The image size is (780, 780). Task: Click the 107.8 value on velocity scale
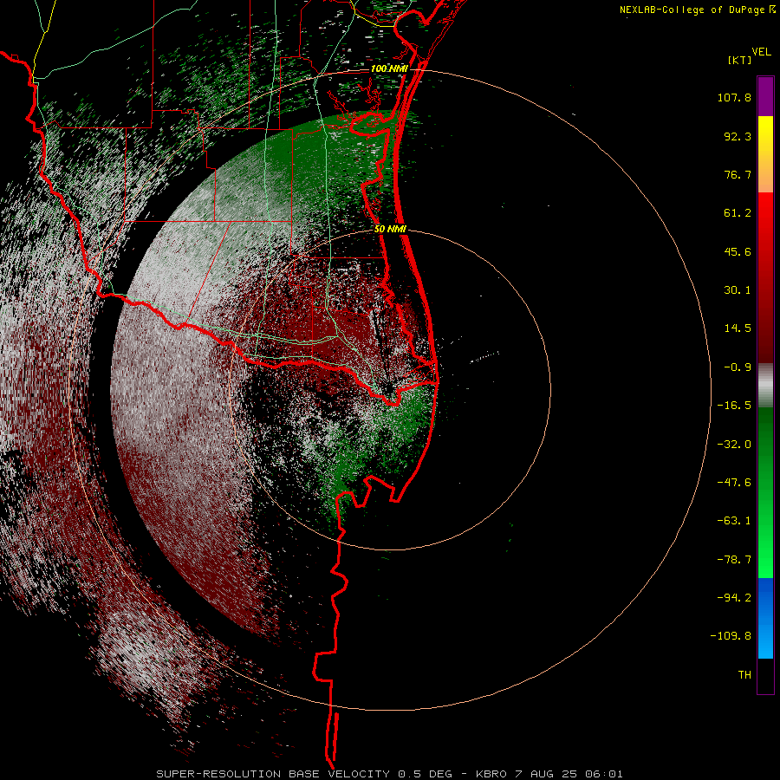click(x=734, y=97)
